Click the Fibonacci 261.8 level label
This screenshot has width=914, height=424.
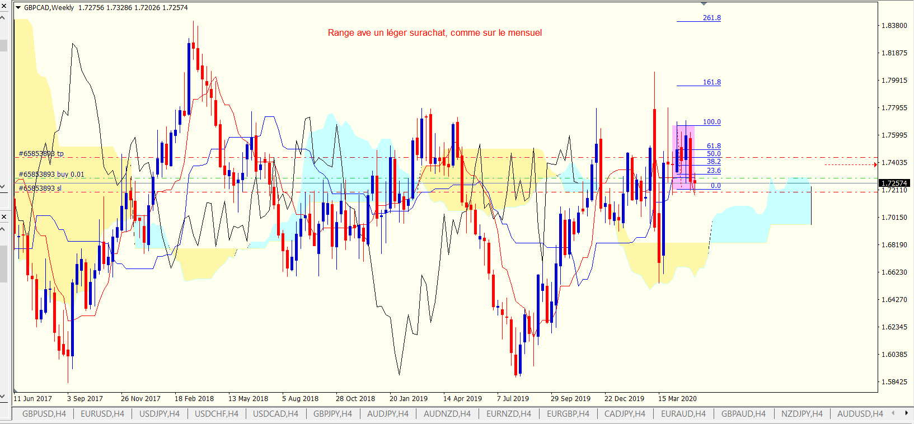pyautogui.click(x=711, y=18)
